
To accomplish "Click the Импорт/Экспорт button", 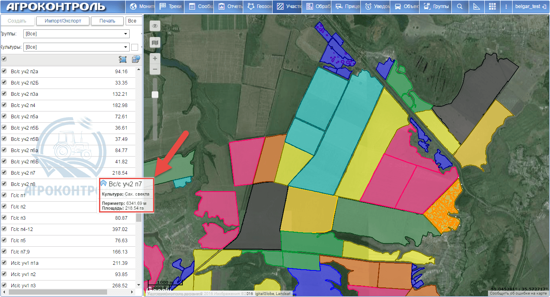I will pos(63,21).
